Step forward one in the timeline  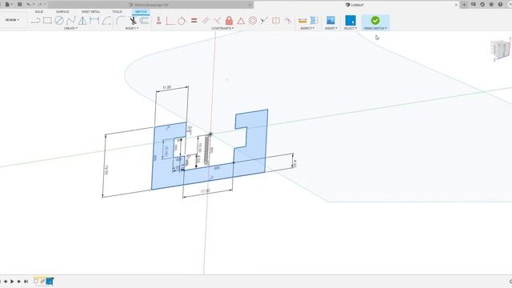point(19,281)
